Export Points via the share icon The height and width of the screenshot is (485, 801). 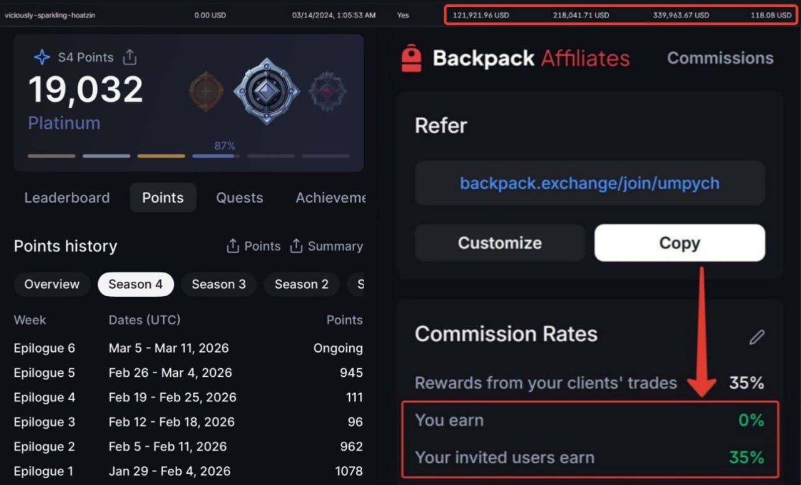(233, 246)
